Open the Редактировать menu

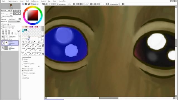[13, 1]
